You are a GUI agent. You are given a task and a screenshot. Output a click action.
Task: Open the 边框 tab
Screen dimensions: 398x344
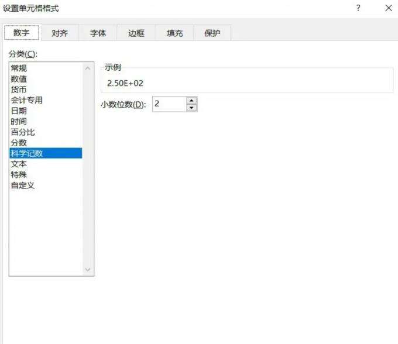point(136,33)
